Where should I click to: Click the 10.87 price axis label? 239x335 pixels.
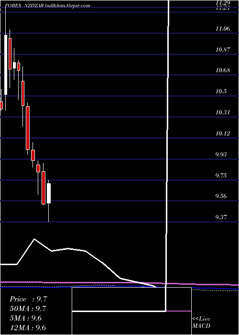223,50
